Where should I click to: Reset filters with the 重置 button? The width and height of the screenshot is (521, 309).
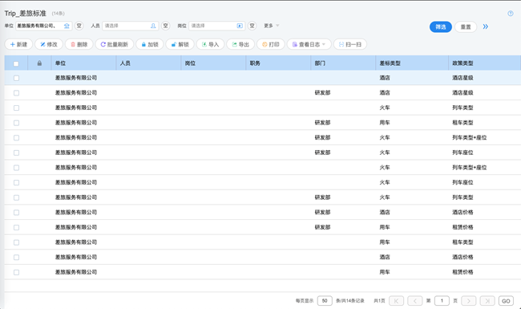[466, 27]
